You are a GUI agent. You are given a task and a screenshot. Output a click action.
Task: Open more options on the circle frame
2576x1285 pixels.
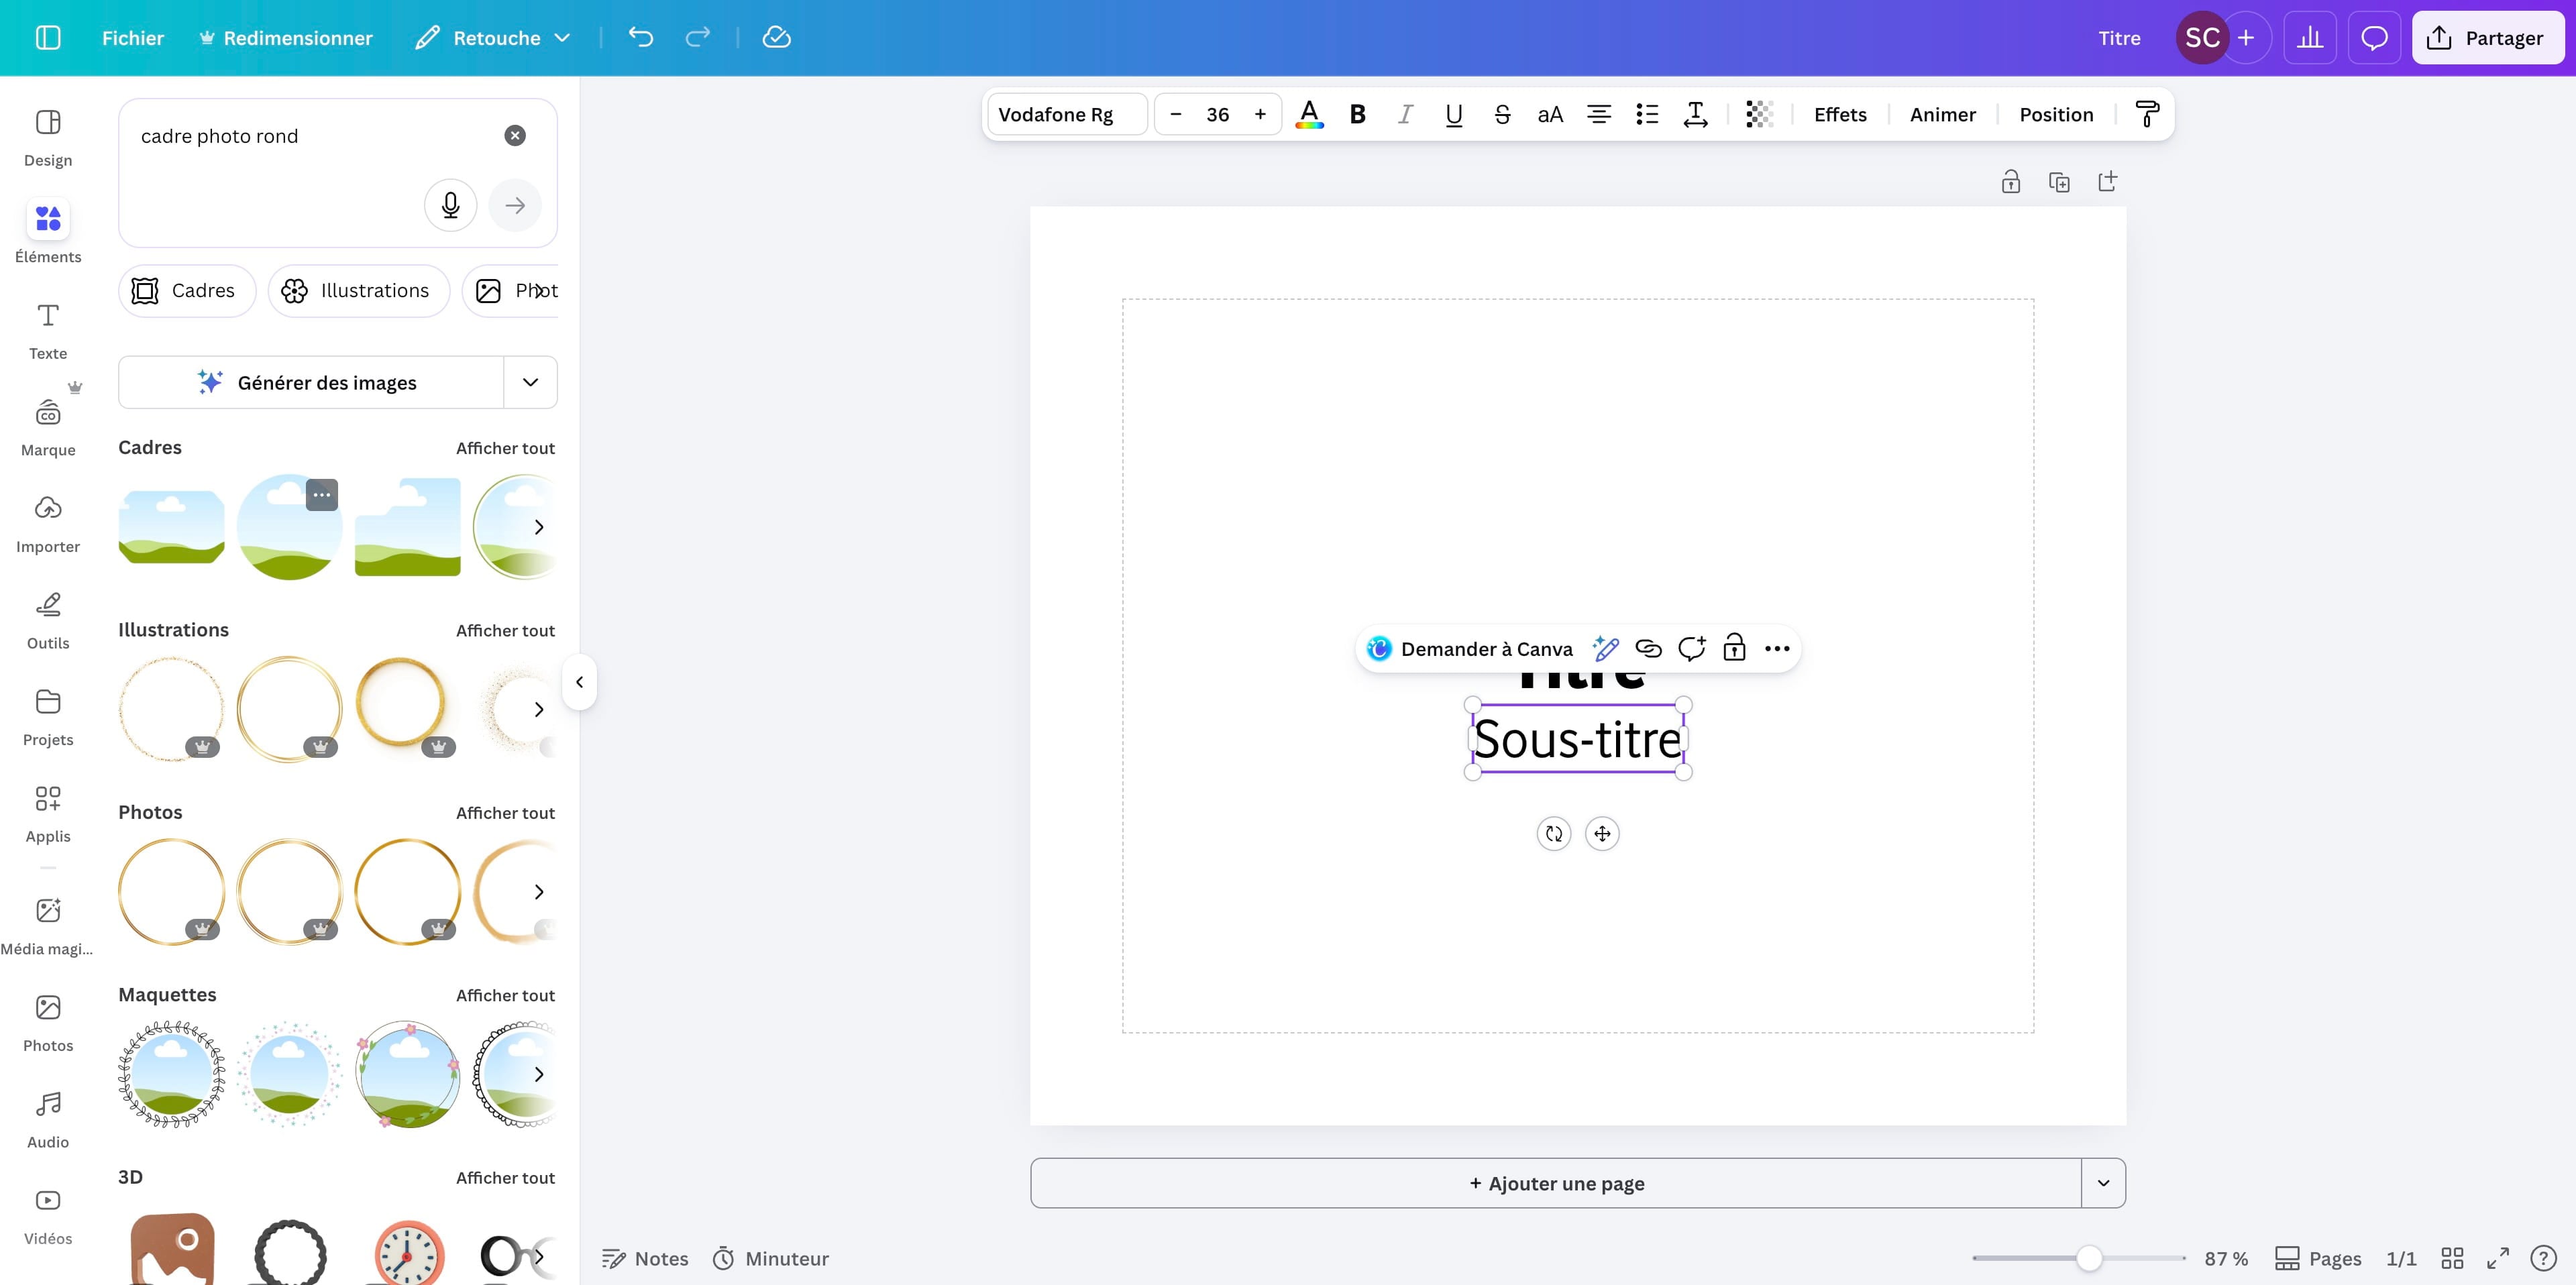[x=321, y=495]
